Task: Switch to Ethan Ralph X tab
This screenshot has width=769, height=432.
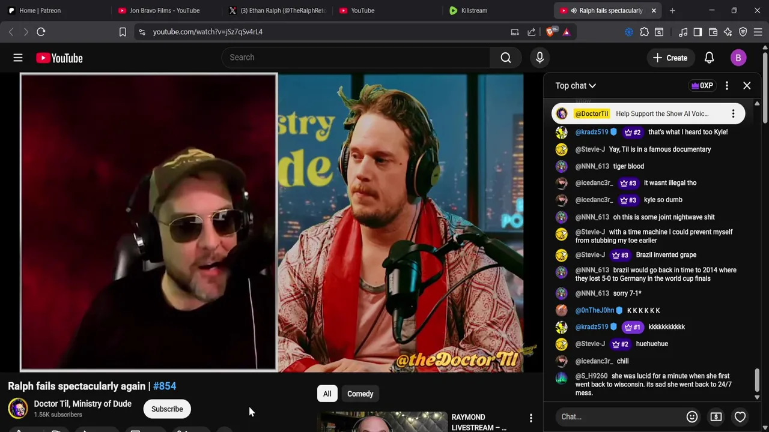Action: 278,10
